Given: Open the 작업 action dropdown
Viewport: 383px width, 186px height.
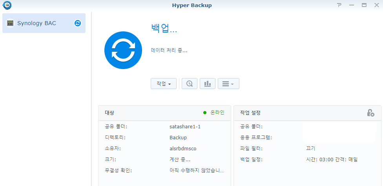Looking at the screenshot, I should click(x=164, y=84).
